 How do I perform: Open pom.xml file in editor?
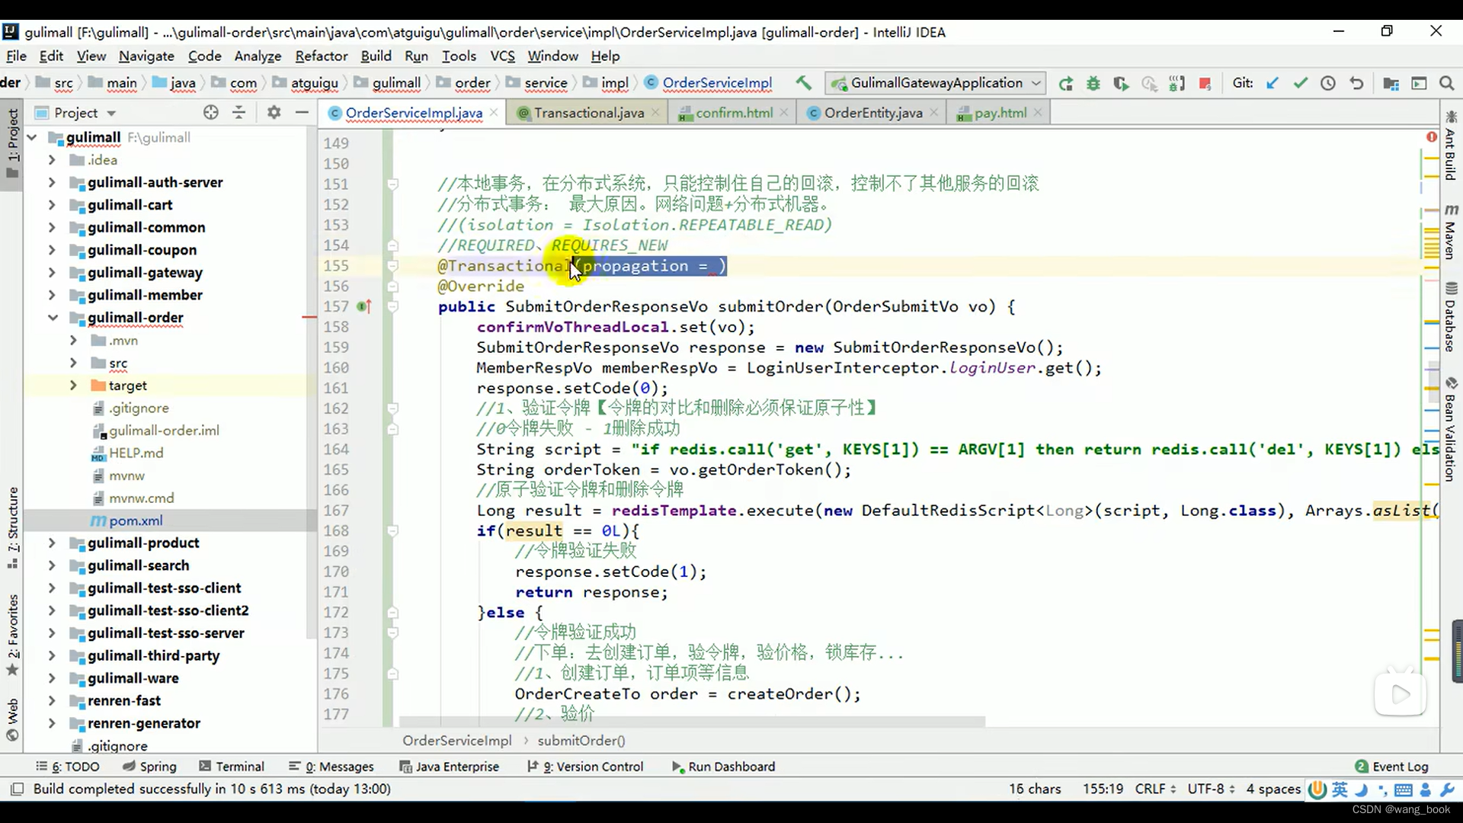point(136,520)
